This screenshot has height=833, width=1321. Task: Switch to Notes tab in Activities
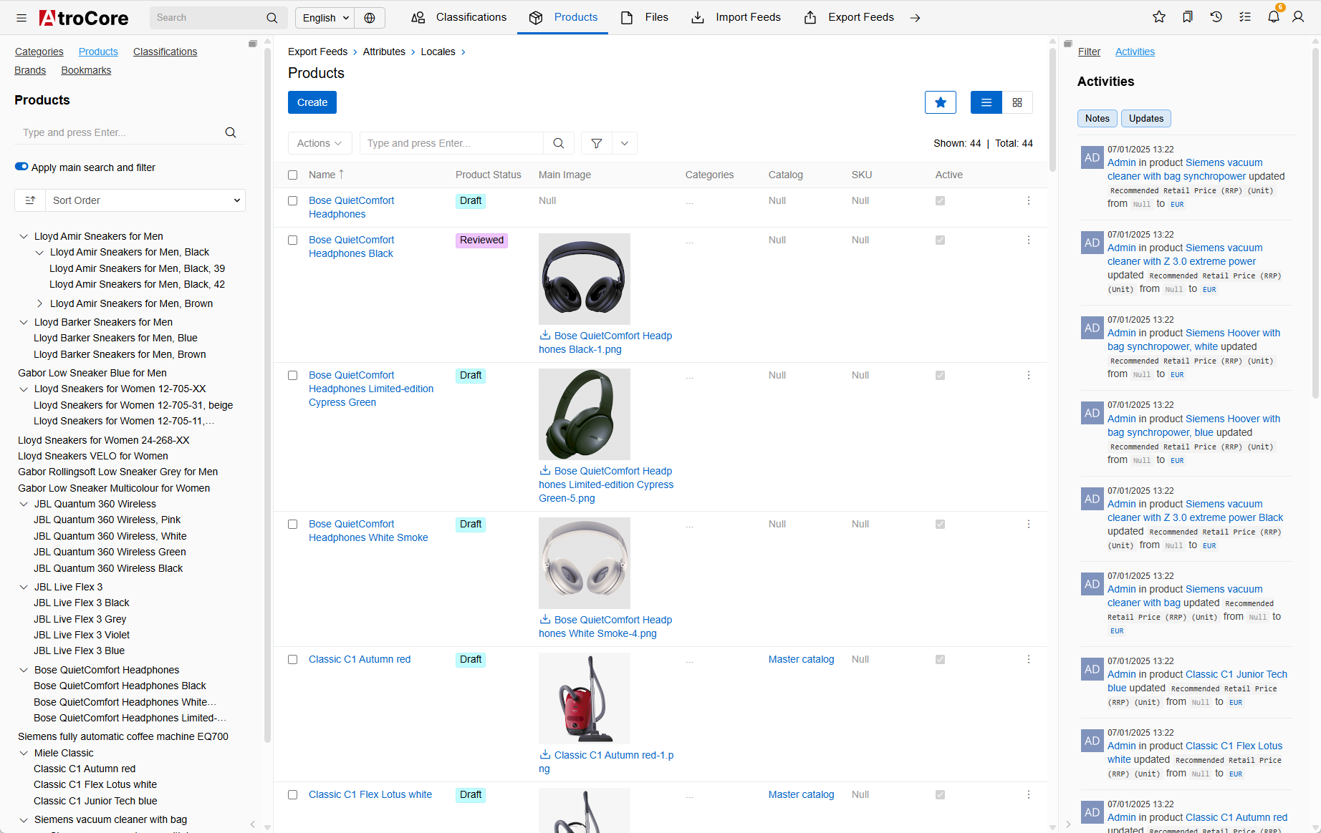(x=1097, y=119)
